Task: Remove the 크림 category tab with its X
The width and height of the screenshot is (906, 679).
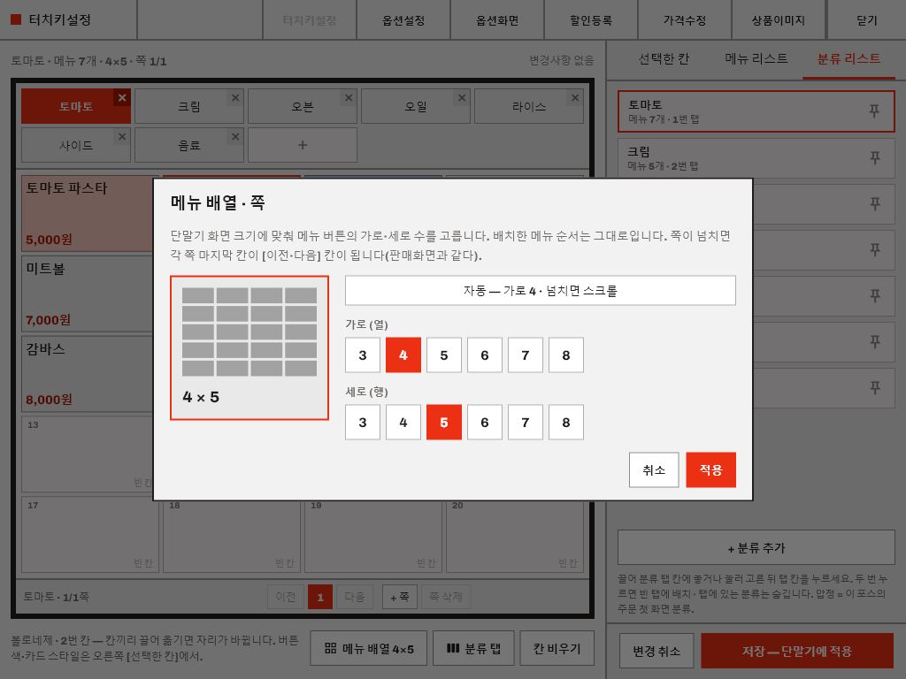Action: [235, 97]
